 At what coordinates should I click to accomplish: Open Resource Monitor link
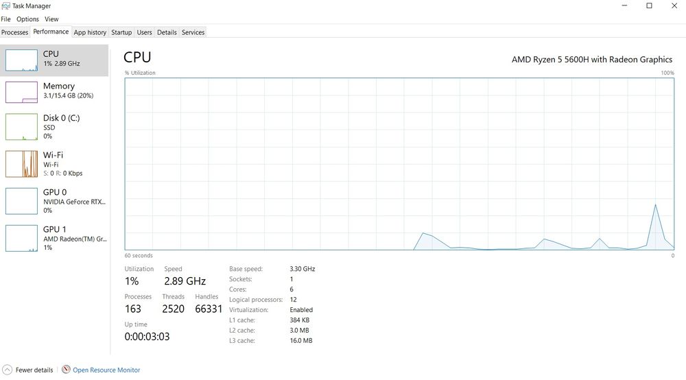[x=106, y=370]
